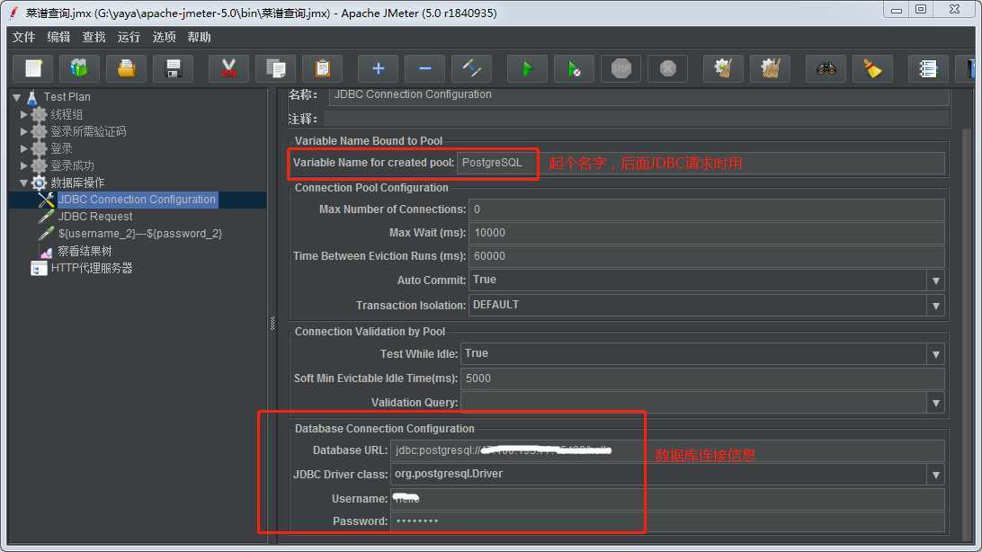This screenshot has height=552, width=982.
Task: Reset search with the broom icon
Action: (x=872, y=68)
